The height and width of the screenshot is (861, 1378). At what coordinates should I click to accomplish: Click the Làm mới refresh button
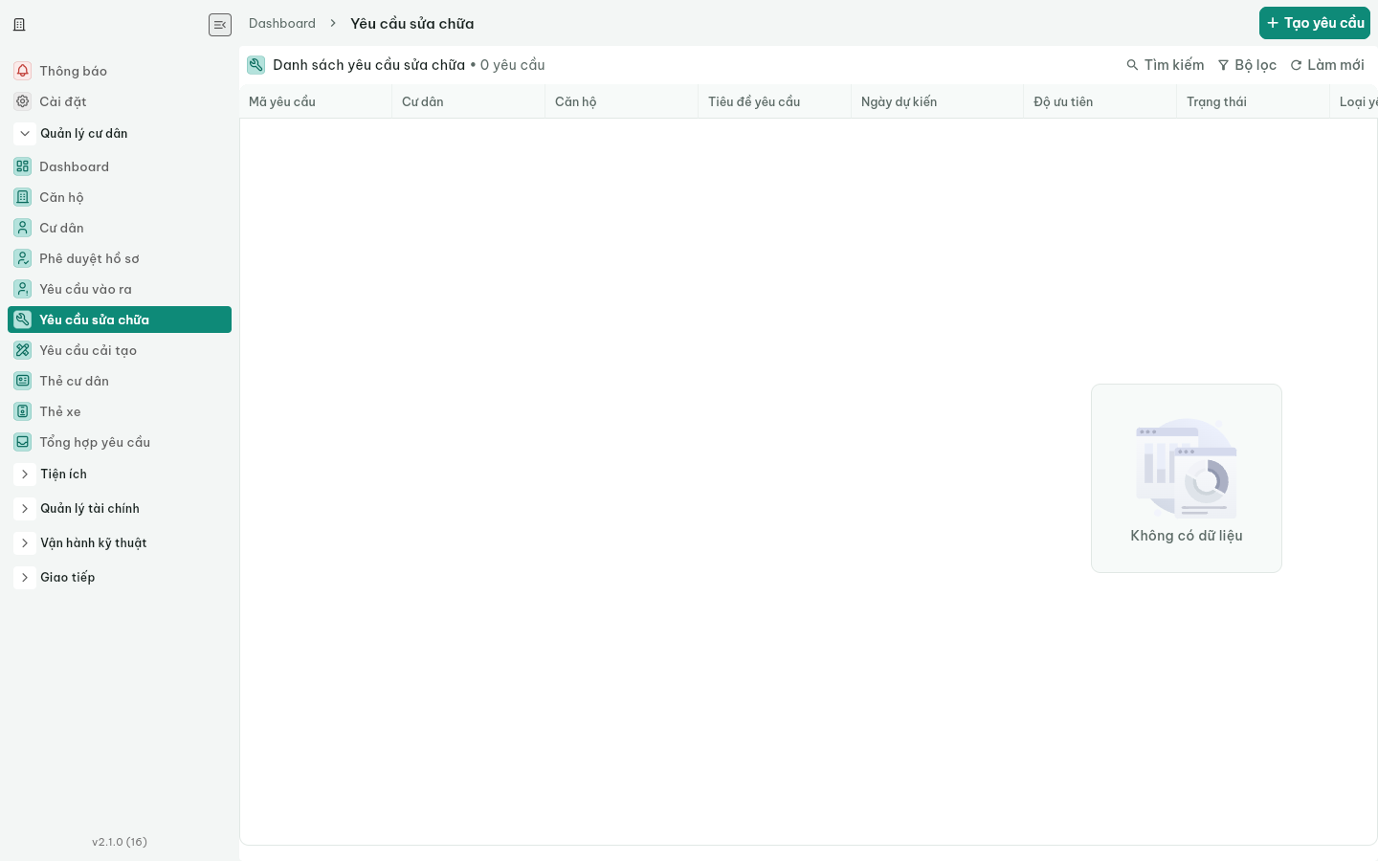pos(1327,65)
